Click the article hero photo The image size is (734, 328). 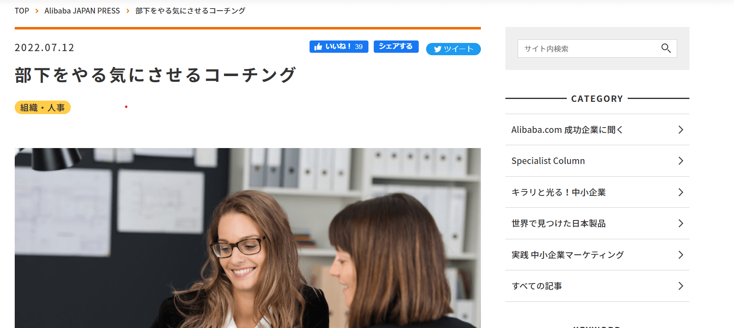[x=248, y=238]
